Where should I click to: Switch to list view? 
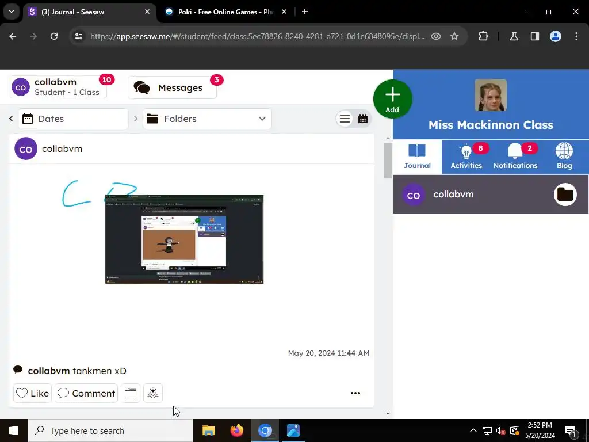pyautogui.click(x=345, y=119)
